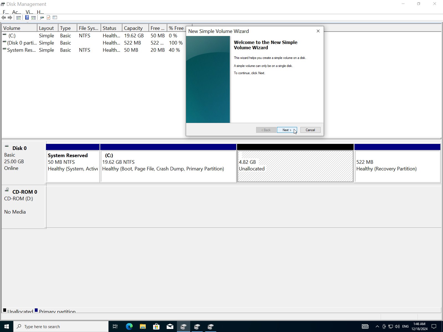
Task: Click Show/Hide Action Pane toolbar icon
Action: (34, 18)
